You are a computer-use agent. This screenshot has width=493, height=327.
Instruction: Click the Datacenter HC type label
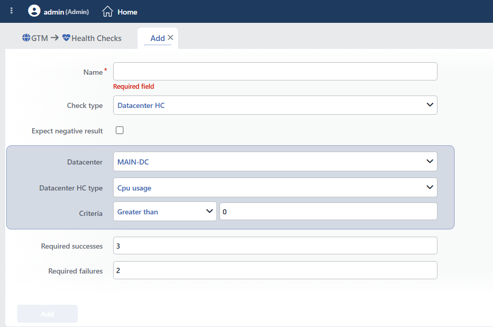point(71,188)
